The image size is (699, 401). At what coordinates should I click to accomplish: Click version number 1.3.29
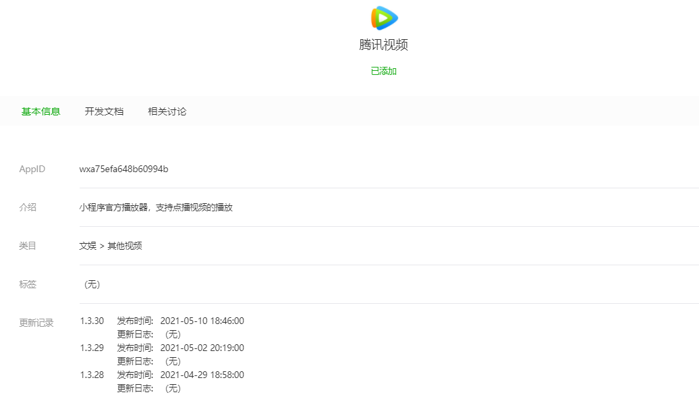point(92,348)
